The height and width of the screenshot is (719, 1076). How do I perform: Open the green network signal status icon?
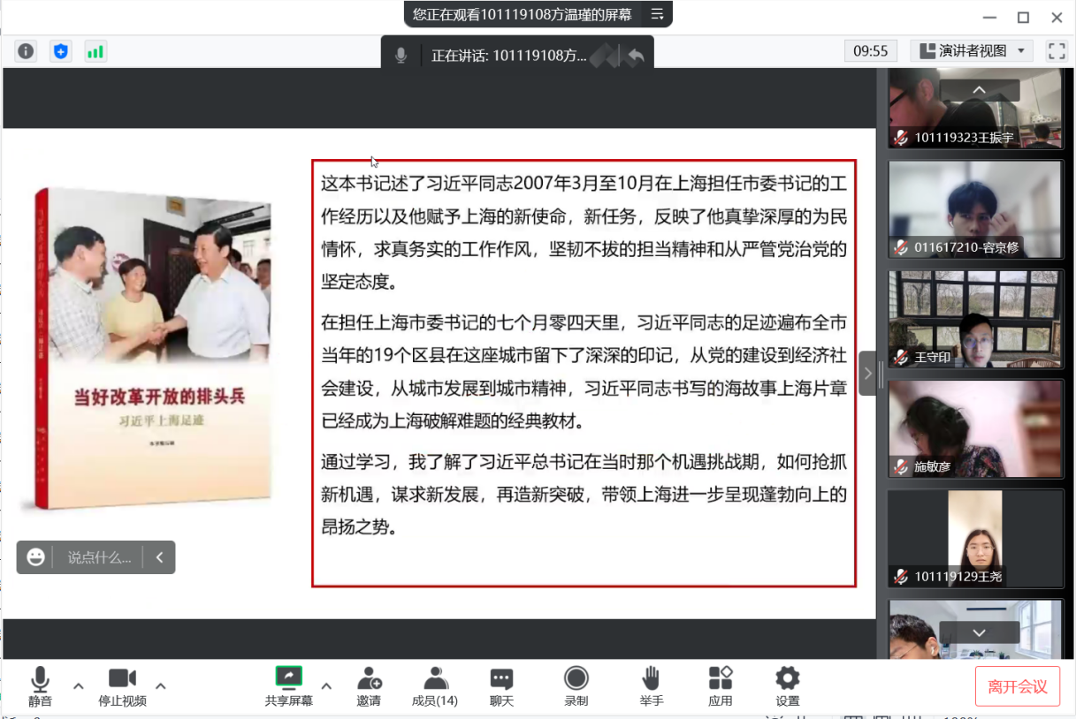coord(95,51)
